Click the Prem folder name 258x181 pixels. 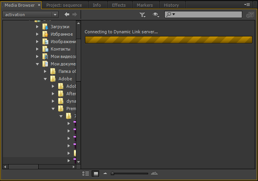(71, 109)
